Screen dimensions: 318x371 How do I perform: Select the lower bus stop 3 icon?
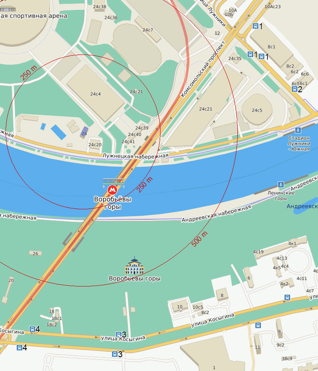(x=115, y=354)
